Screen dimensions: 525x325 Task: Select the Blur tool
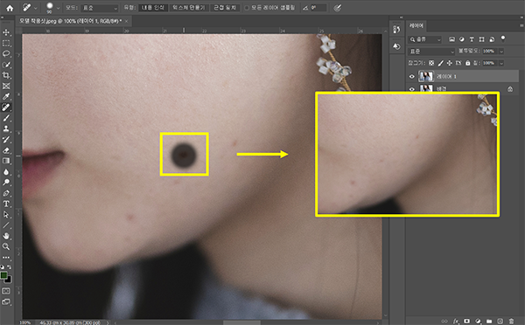point(6,171)
